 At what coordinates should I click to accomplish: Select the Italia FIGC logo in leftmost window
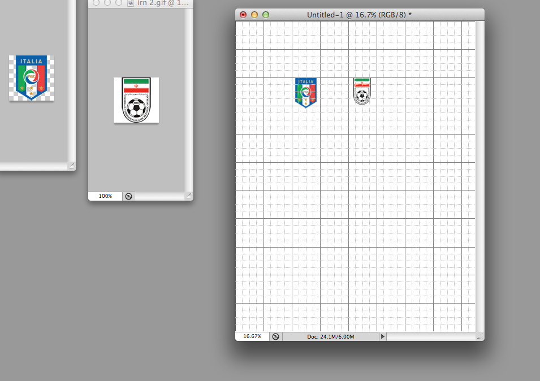pos(32,78)
